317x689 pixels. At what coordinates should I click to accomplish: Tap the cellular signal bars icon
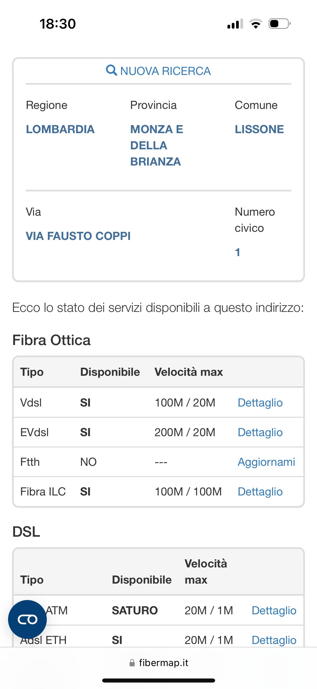(235, 24)
